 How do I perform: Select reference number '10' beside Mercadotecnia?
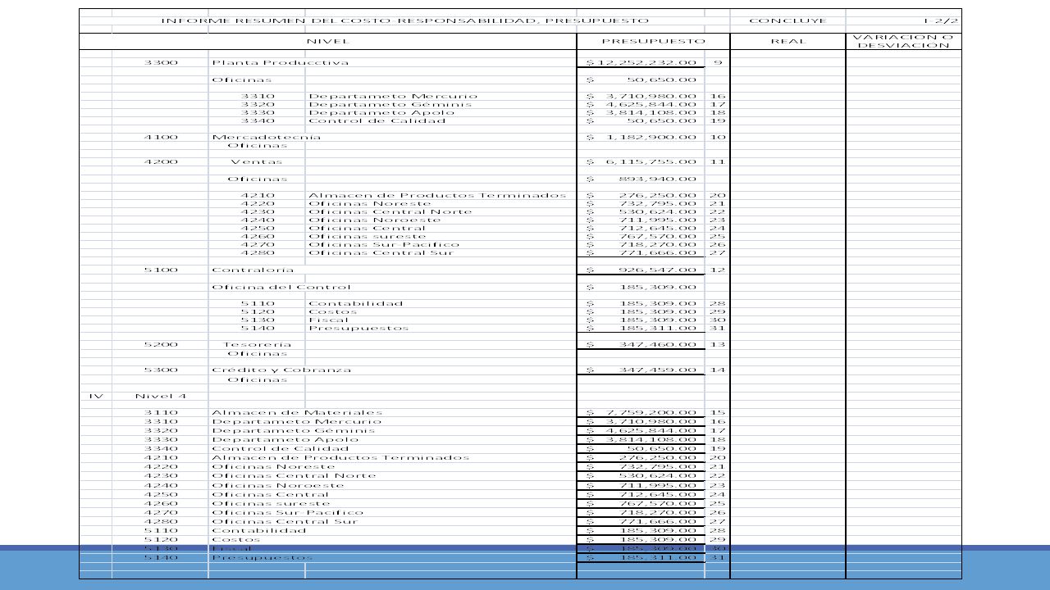tap(718, 137)
